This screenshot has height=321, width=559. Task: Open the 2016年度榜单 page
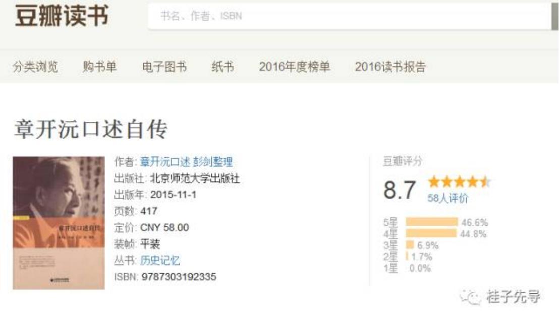point(295,67)
